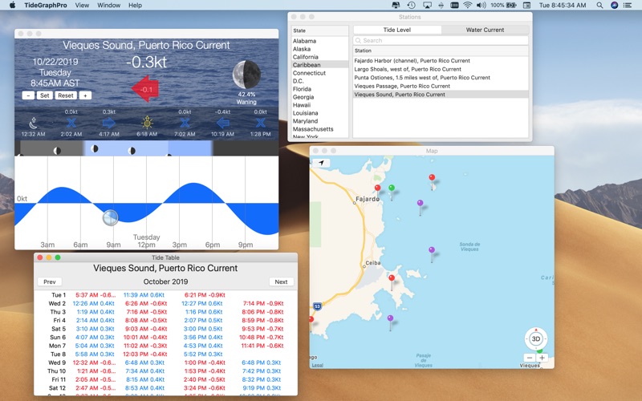Click the Set time button
The image size is (642, 401).
click(x=45, y=95)
